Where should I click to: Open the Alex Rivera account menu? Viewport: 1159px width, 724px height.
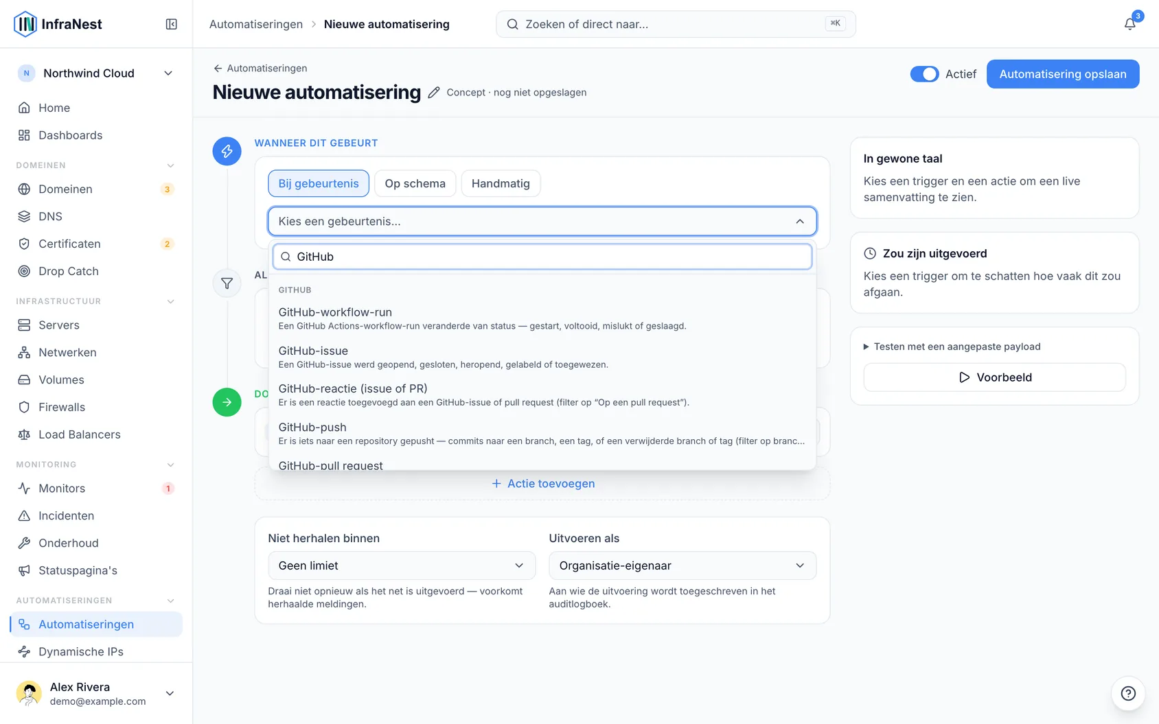96,693
